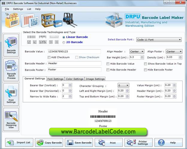This screenshot has height=149, width=187.
Task: Click www.BarcodeLabelCode.com green banner link
Action: tap(98, 132)
